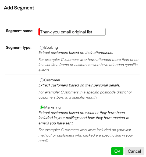This screenshot has width=146, height=157.
Task: Click "Extract customers based on their personal details" text
Action: point(79,85)
